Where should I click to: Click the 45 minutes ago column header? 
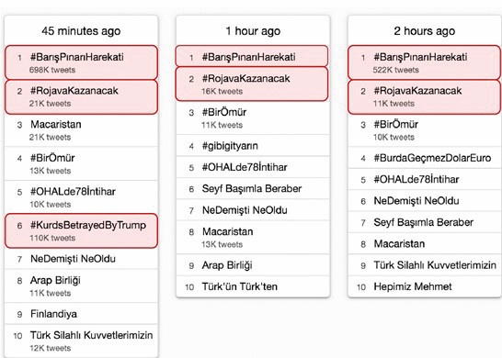pyautogui.click(x=81, y=31)
